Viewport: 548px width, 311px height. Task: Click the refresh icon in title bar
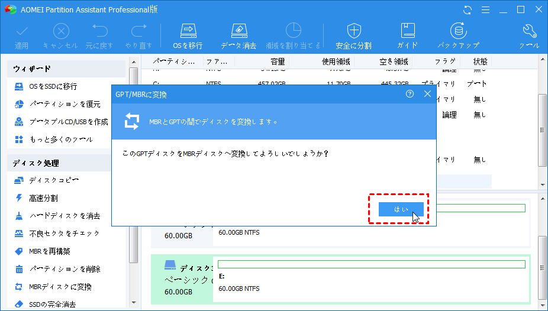(x=468, y=10)
